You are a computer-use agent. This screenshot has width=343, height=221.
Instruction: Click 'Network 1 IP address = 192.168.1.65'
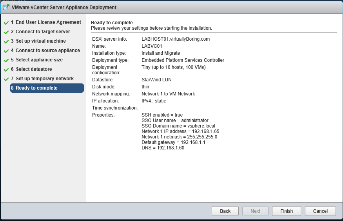[180, 131]
